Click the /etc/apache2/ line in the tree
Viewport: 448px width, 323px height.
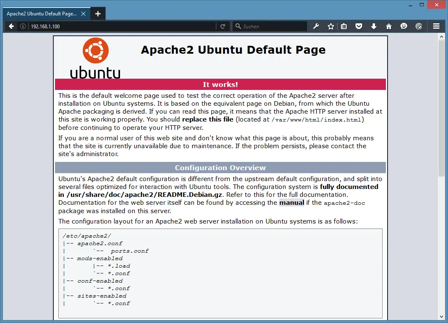[x=87, y=236]
